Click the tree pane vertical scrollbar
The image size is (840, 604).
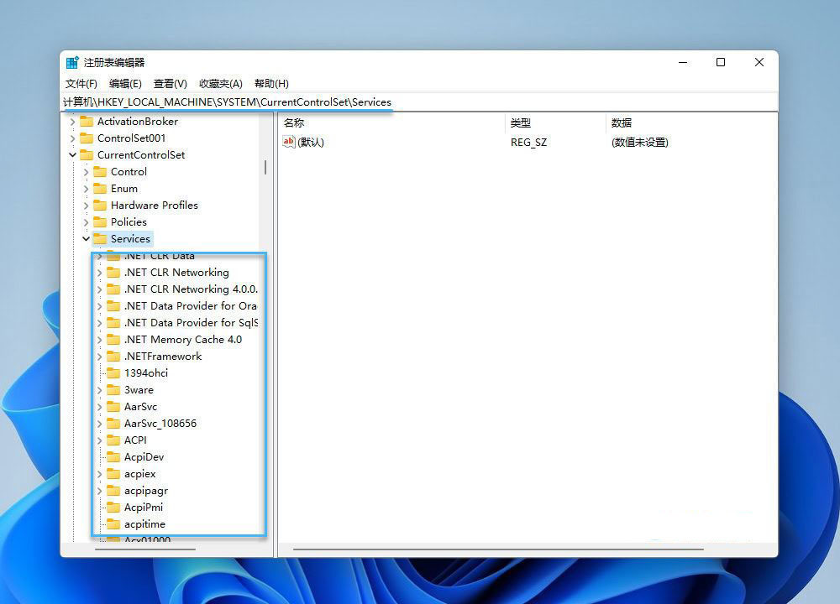point(265,167)
